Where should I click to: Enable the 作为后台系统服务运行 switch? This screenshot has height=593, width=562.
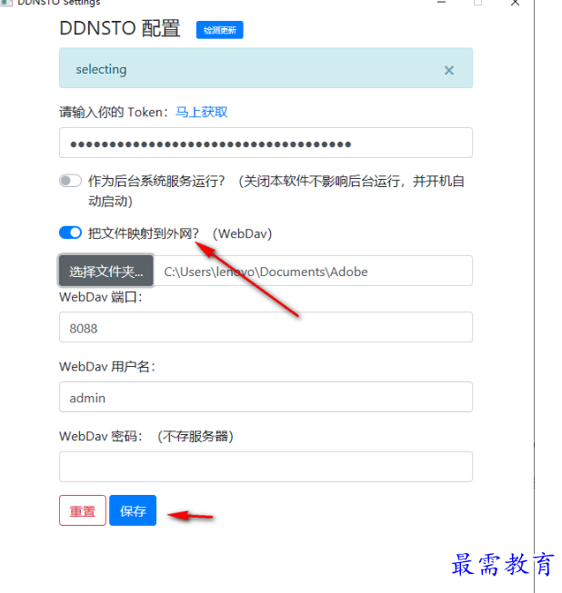coord(70,181)
